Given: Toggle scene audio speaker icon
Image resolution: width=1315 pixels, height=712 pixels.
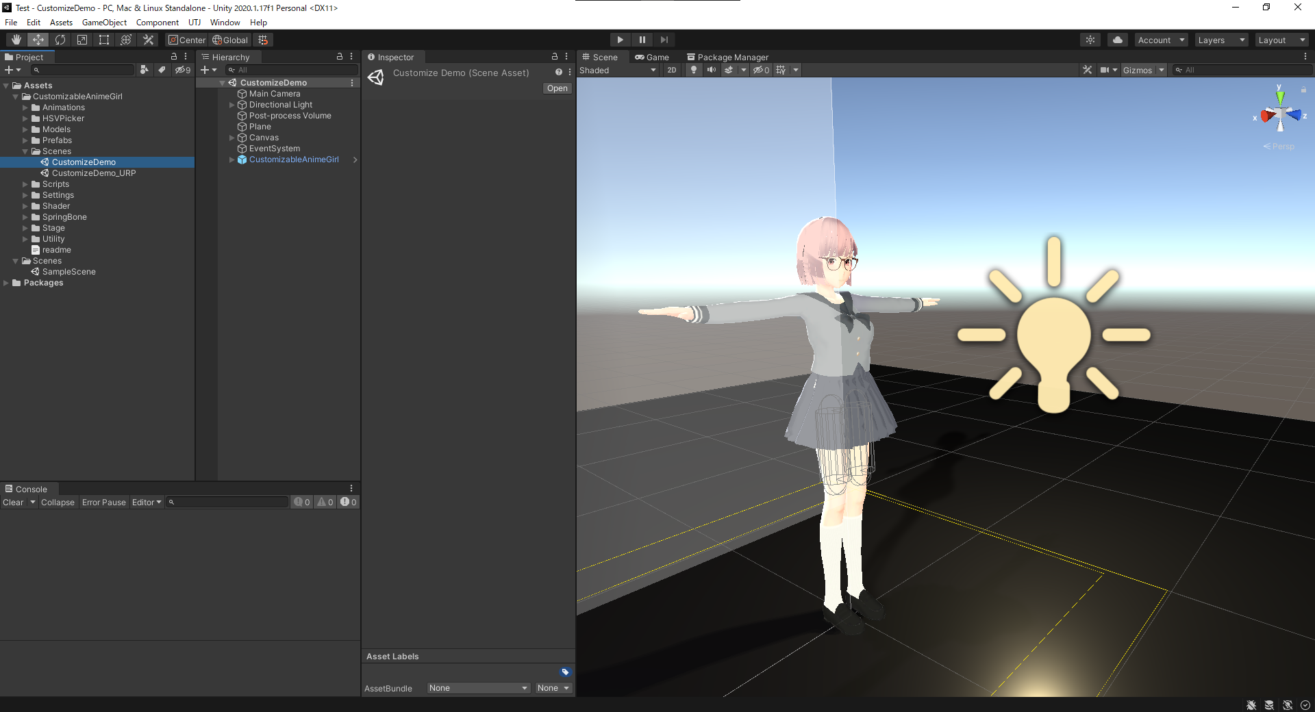Looking at the screenshot, I should coord(712,70).
